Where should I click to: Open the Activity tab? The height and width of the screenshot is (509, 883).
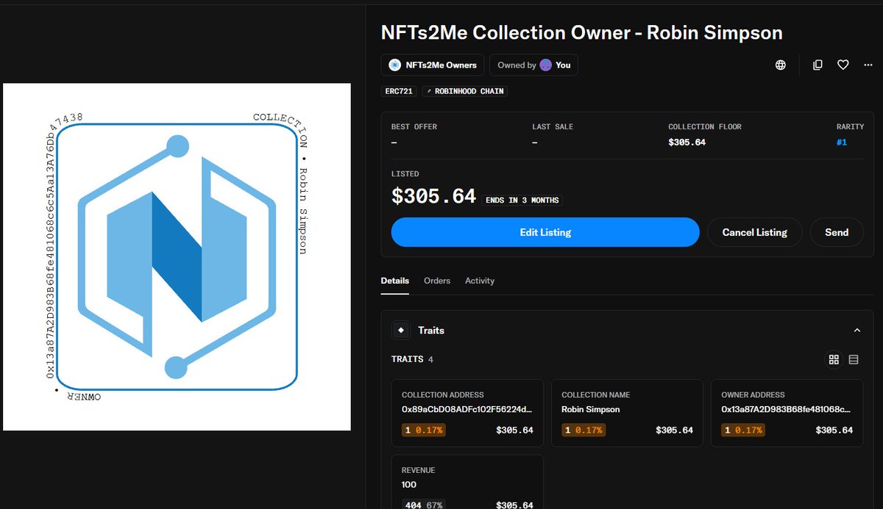480,281
